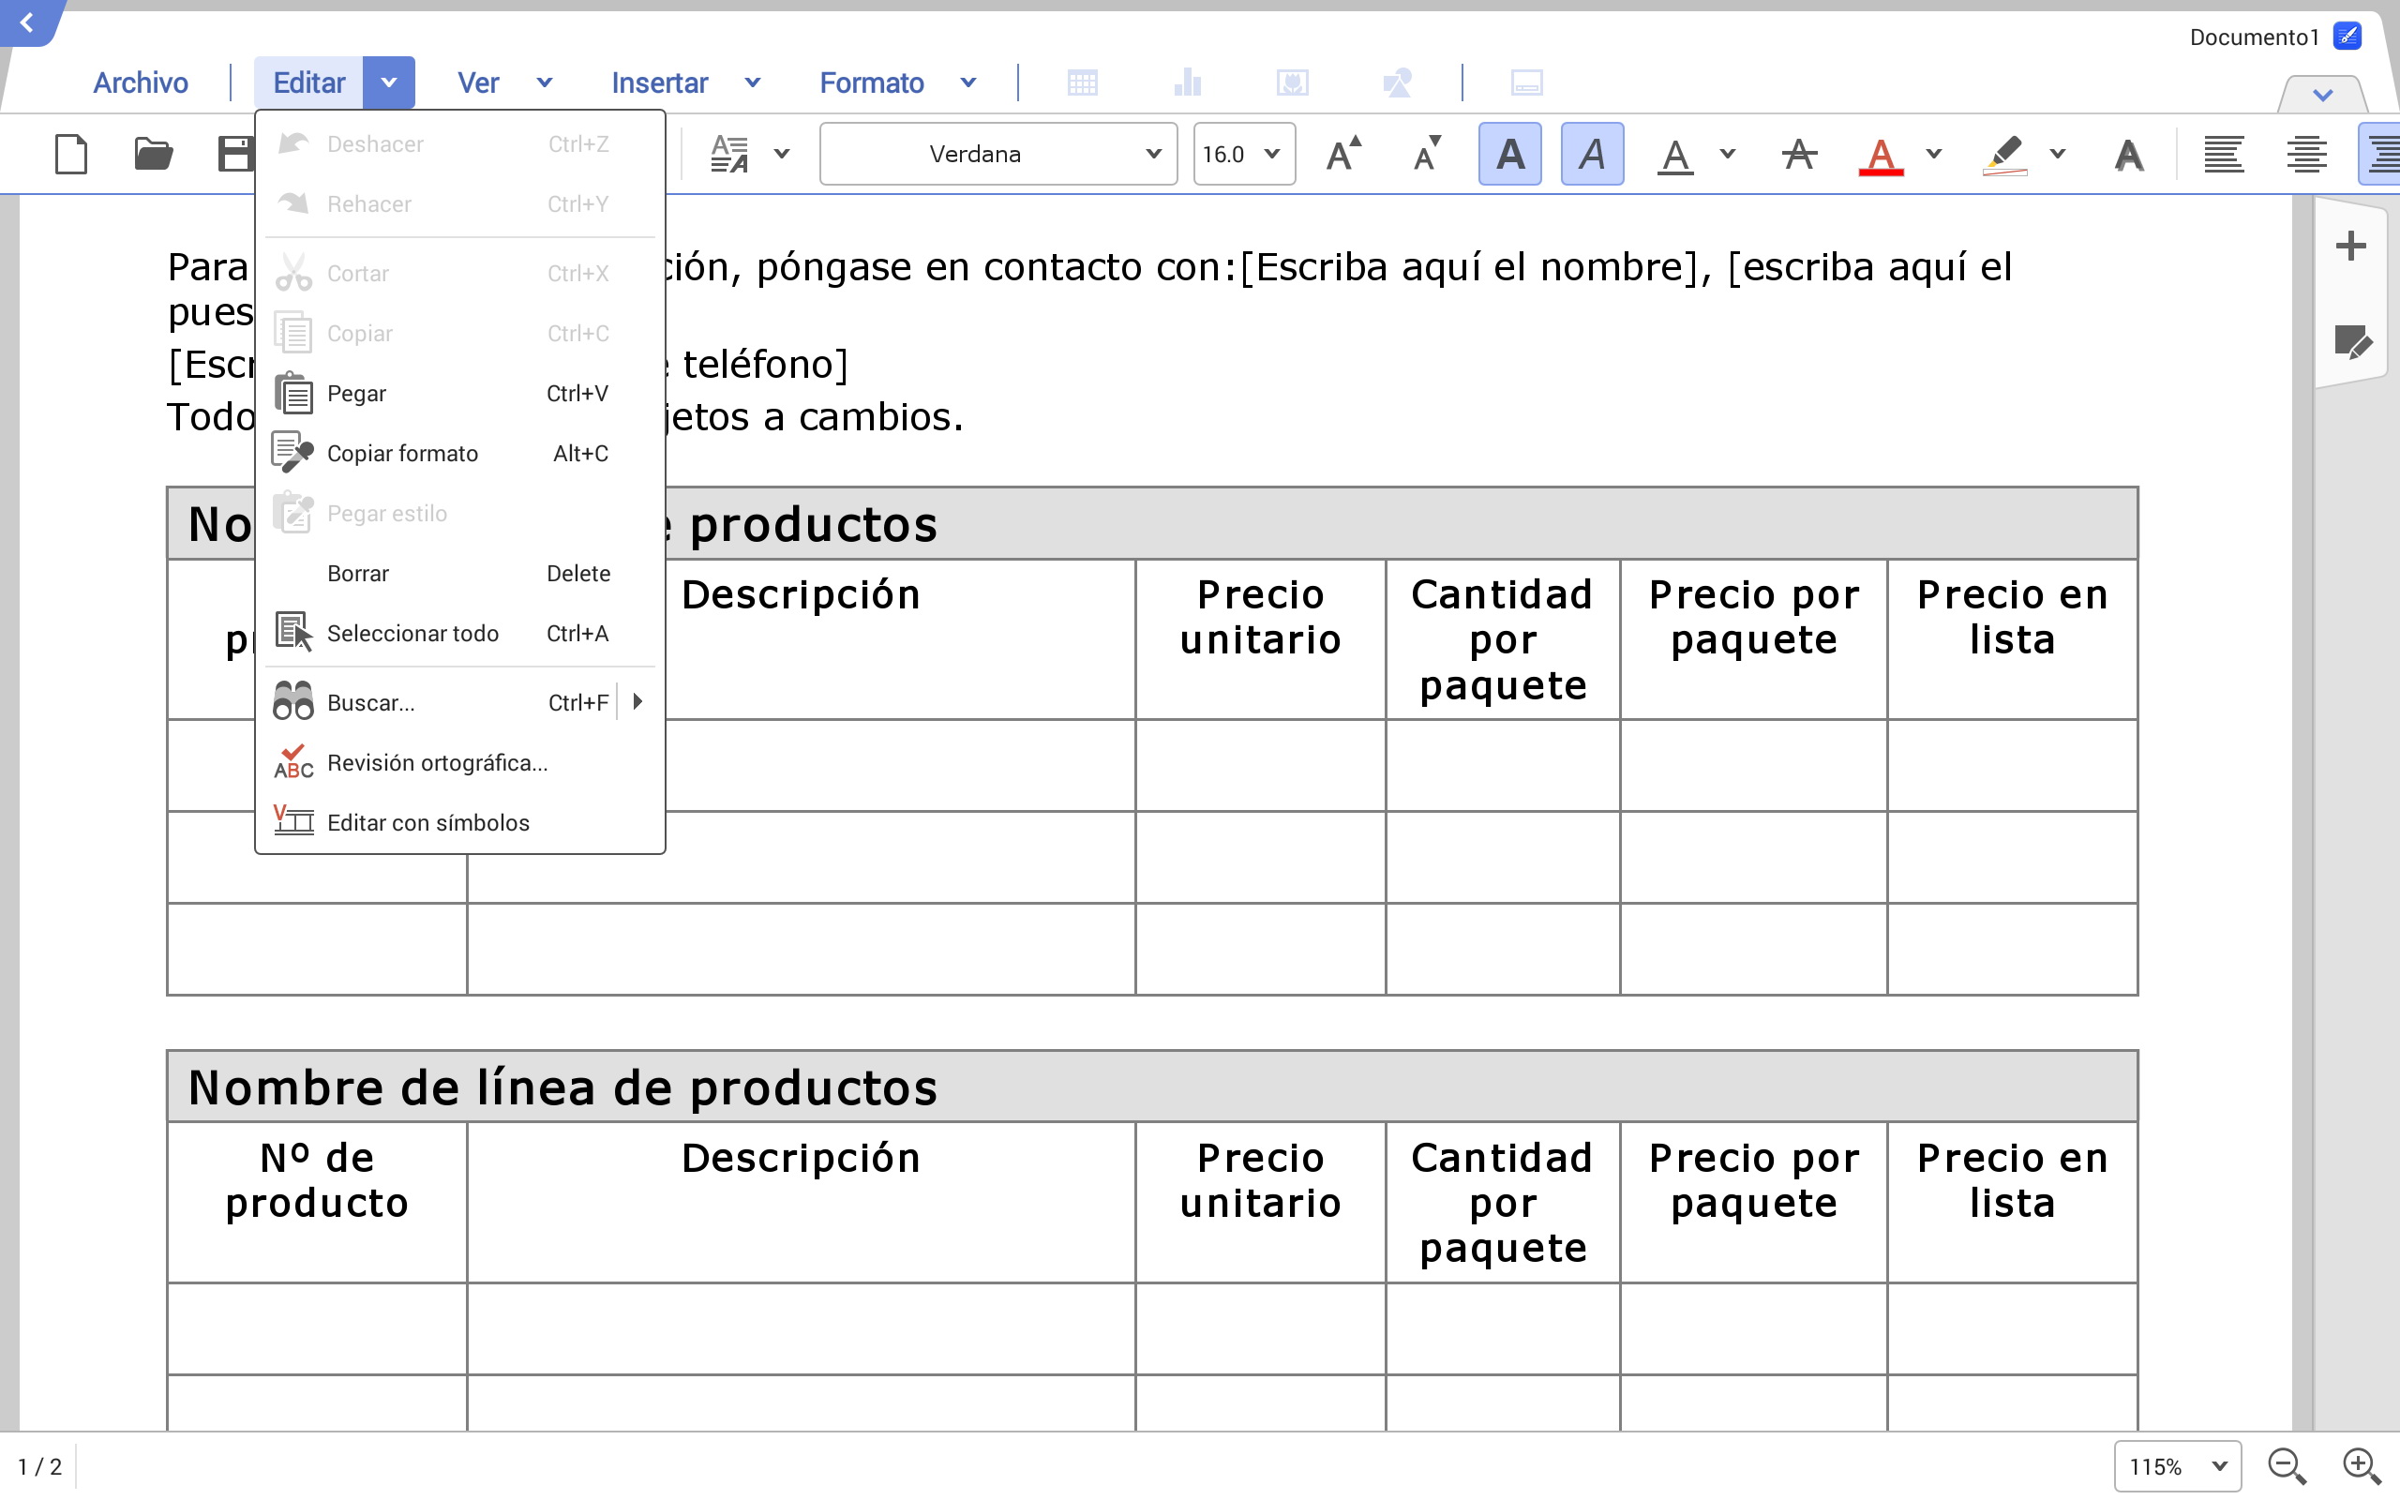Toggle italic formatting button

pos(1592,154)
